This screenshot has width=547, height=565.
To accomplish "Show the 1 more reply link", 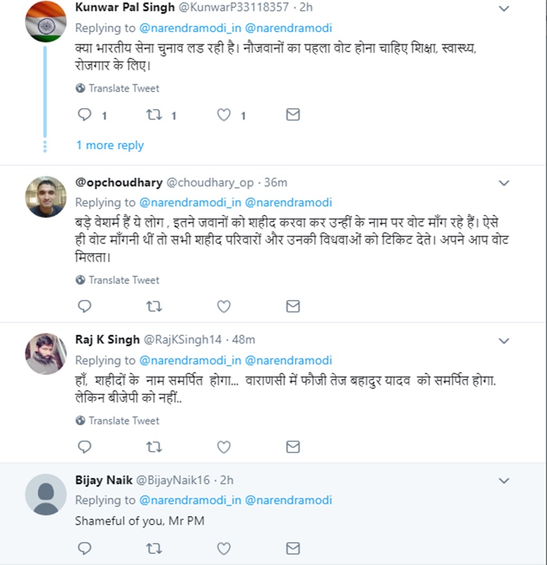I will [109, 145].
